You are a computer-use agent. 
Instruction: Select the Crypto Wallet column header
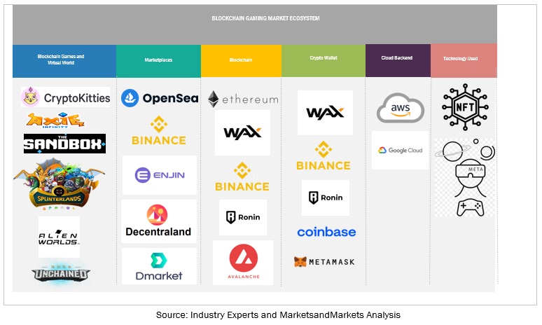[x=324, y=59]
